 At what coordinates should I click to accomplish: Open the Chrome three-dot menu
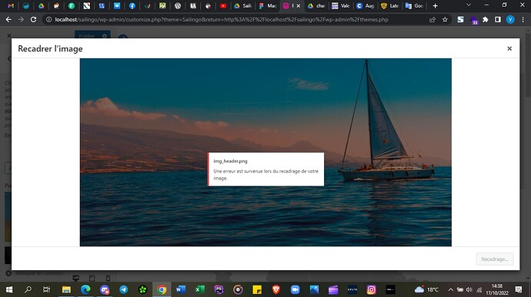tap(523, 20)
